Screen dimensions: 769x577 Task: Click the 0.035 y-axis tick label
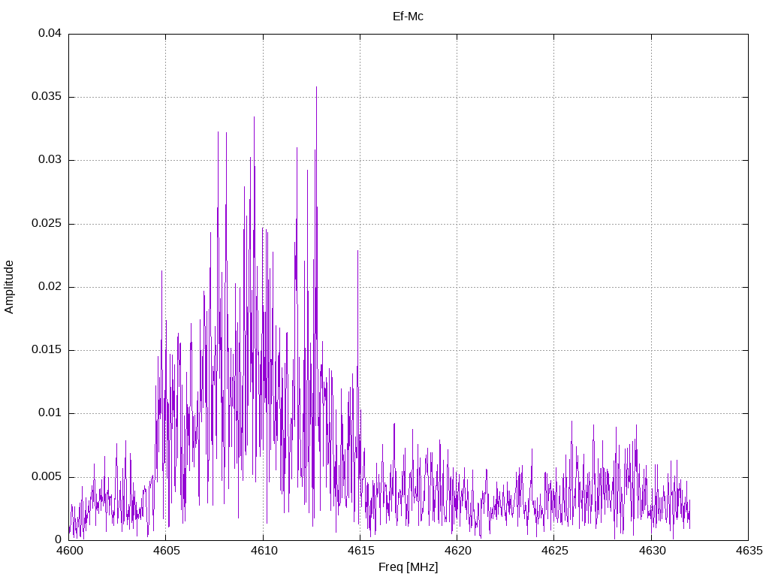47,97
